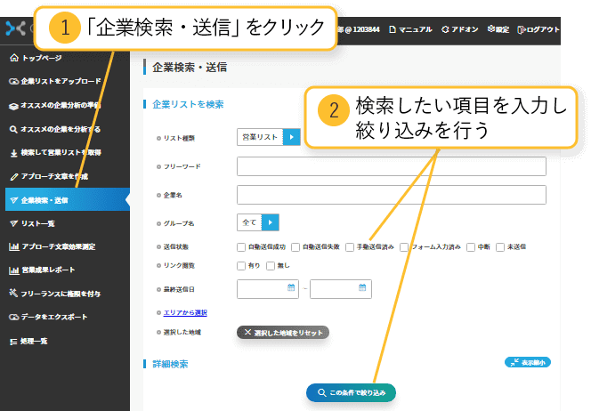Click the puzzle icon beside アドオン
The image size is (591, 411).
point(445,29)
